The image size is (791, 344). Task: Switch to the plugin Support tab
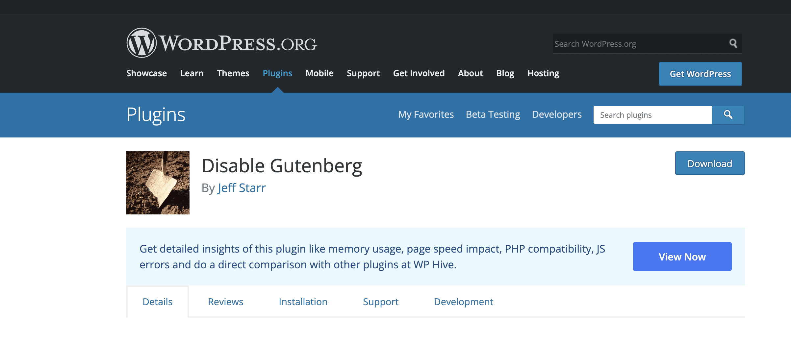pyautogui.click(x=381, y=302)
